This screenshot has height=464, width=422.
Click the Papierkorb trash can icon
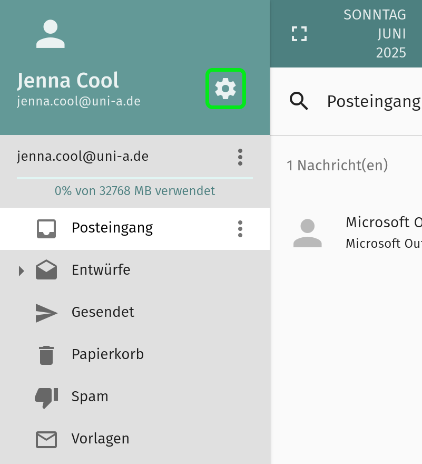pos(46,355)
